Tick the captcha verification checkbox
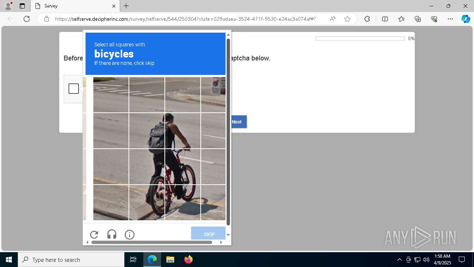 pyautogui.click(x=74, y=89)
